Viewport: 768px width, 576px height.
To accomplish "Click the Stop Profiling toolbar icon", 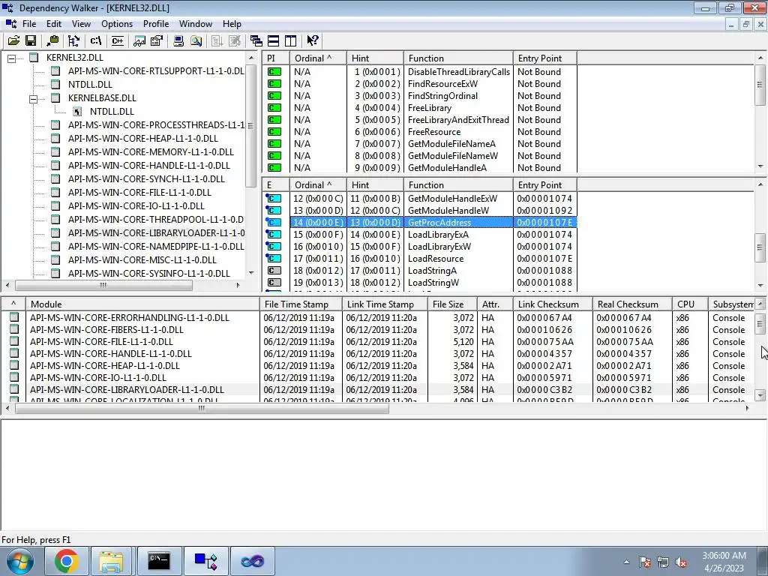I will [235, 40].
